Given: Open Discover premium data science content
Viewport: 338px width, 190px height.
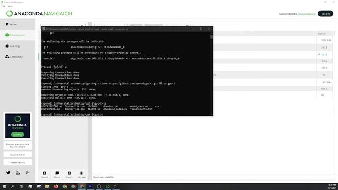Looking at the screenshot, I should pyautogui.click(x=17, y=146).
